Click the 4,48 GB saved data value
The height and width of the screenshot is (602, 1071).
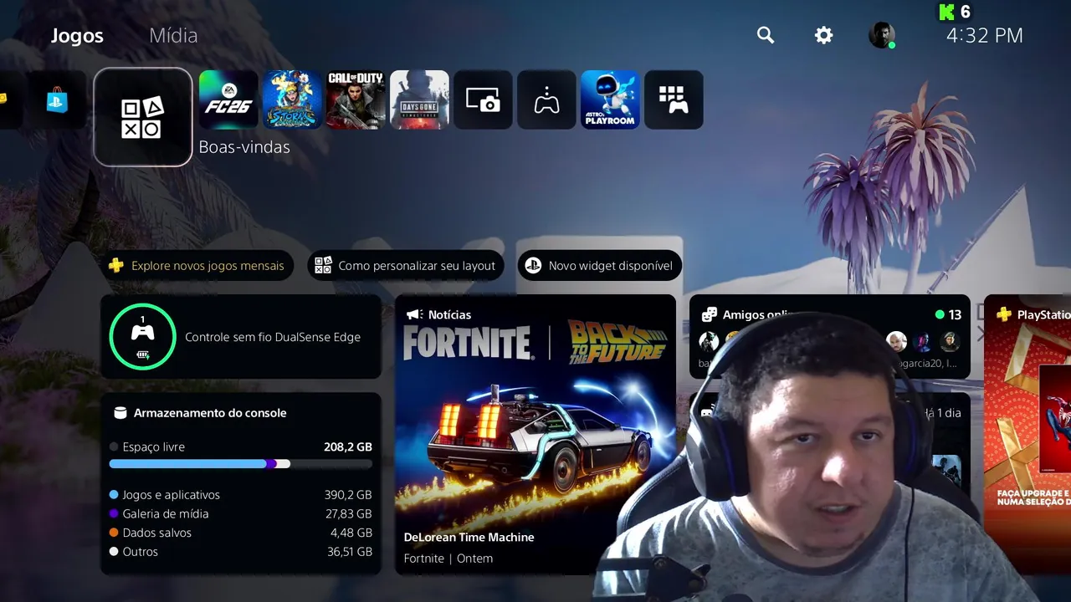(351, 533)
